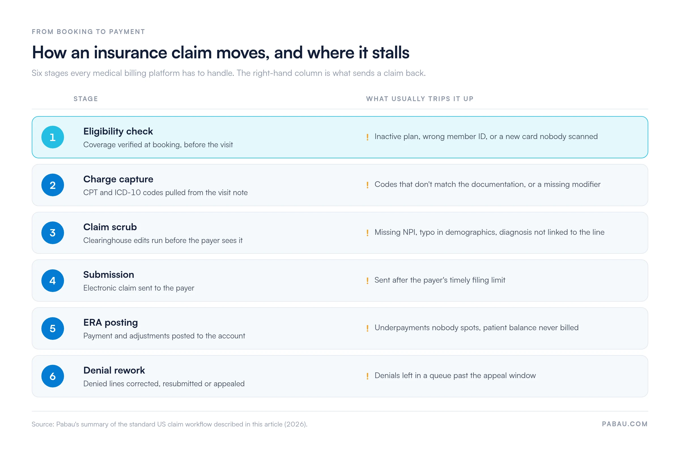Image resolution: width=680 pixels, height=452 pixels.
Task: Click 'Electronic claim sent to the payer'
Action: tap(139, 288)
